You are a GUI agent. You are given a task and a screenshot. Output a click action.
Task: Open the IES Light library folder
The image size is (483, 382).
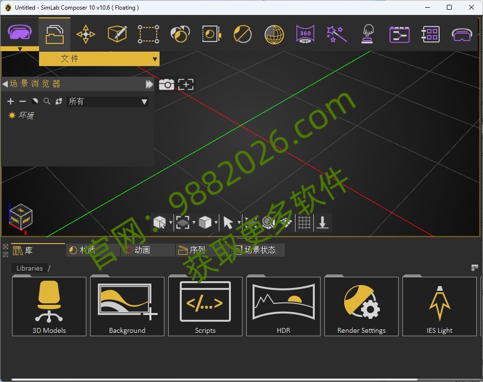(440, 306)
